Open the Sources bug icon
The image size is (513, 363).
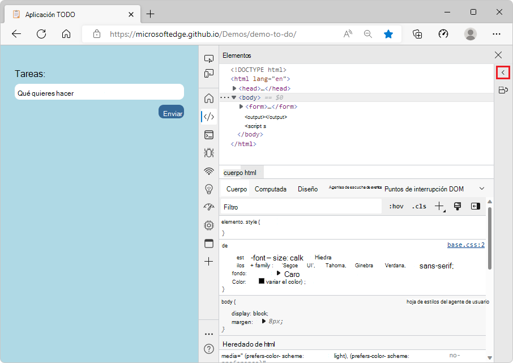(209, 153)
